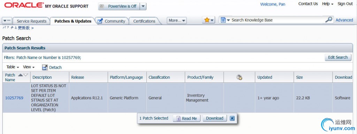Click the magnifier search icon

click(329, 20)
